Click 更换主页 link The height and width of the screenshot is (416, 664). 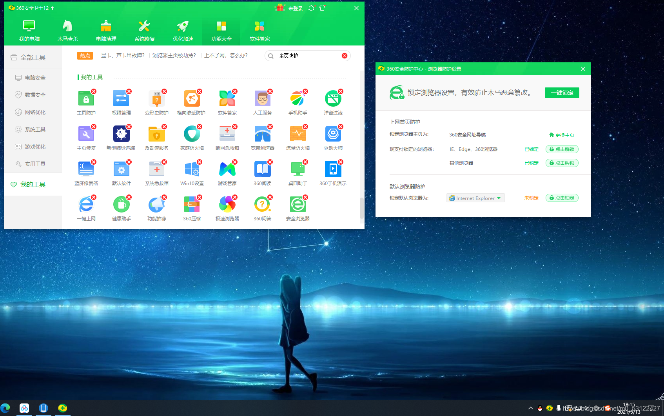(561, 135)
